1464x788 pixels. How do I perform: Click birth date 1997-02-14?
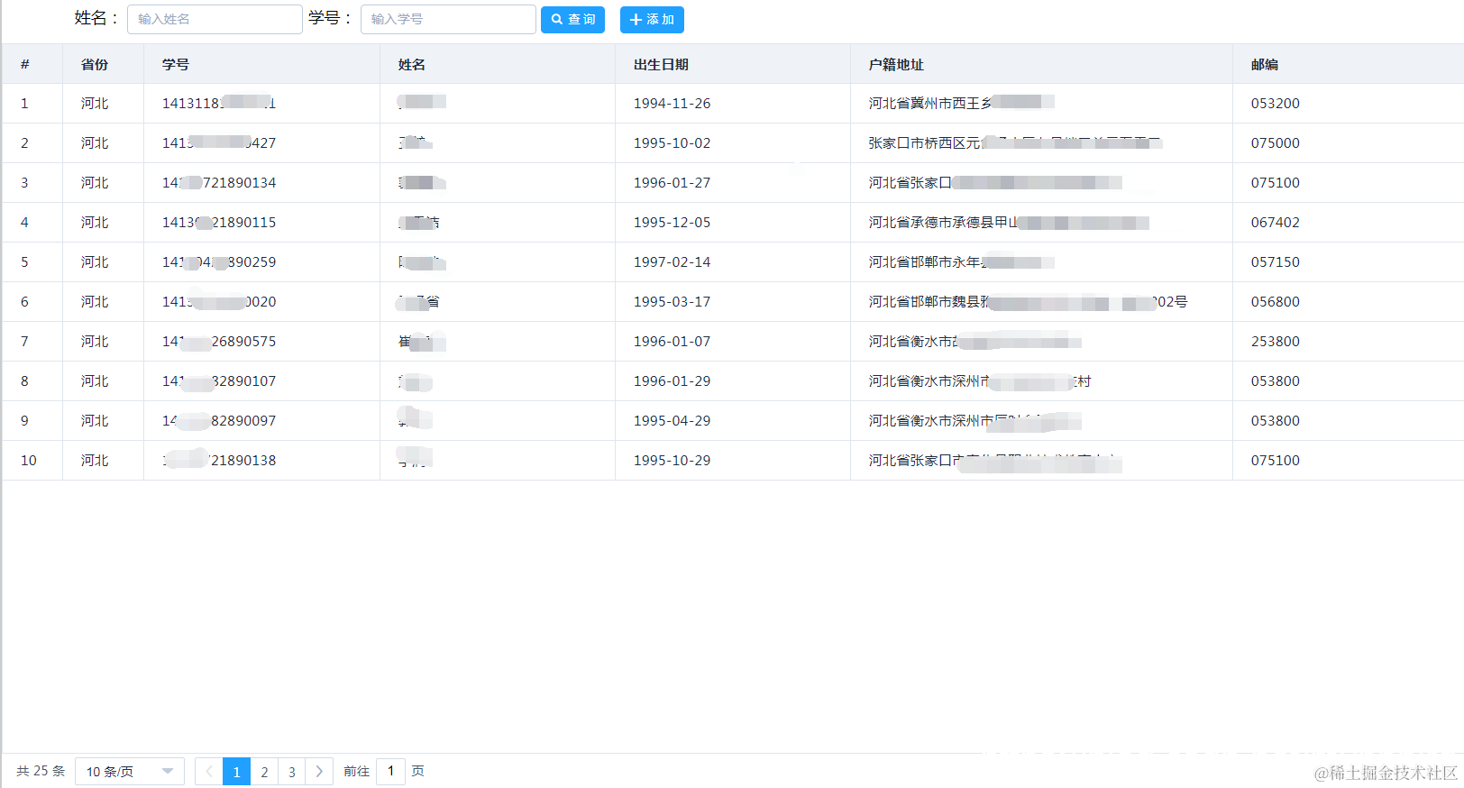[672, 262]
